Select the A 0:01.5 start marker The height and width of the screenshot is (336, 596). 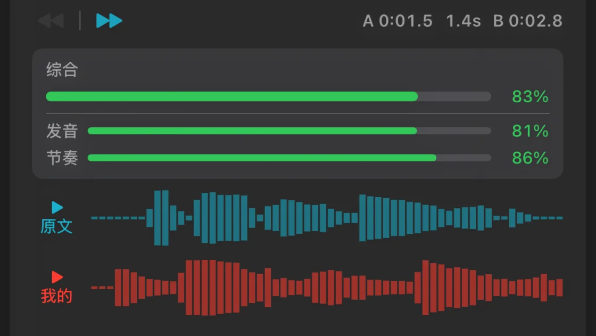click(398, 21)
